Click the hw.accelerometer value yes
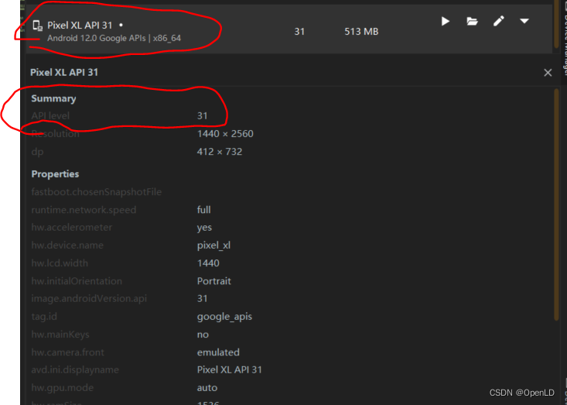 [x=204, y=228]
